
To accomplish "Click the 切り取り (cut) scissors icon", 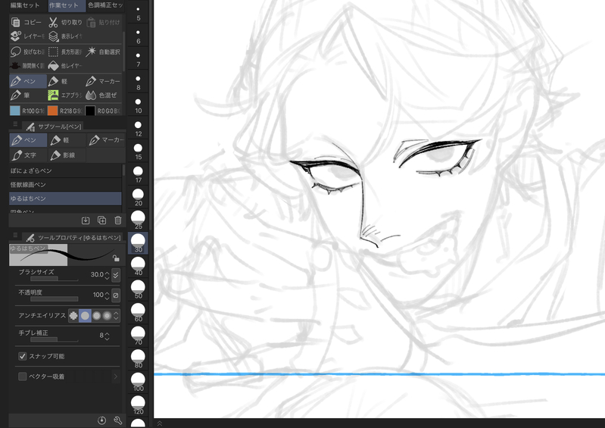I will pyautogui.click(x=53, y=23).
